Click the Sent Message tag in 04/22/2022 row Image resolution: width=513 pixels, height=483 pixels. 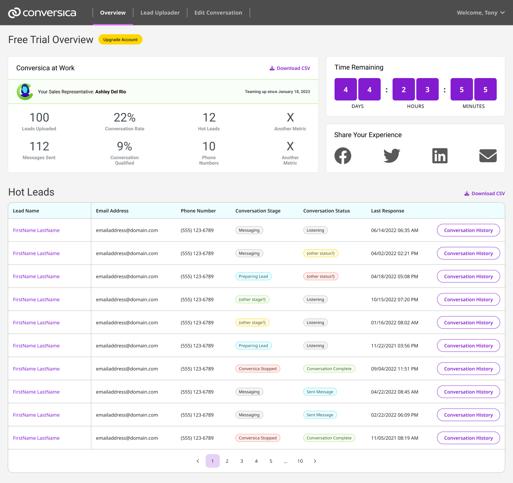tap(320, 392)
